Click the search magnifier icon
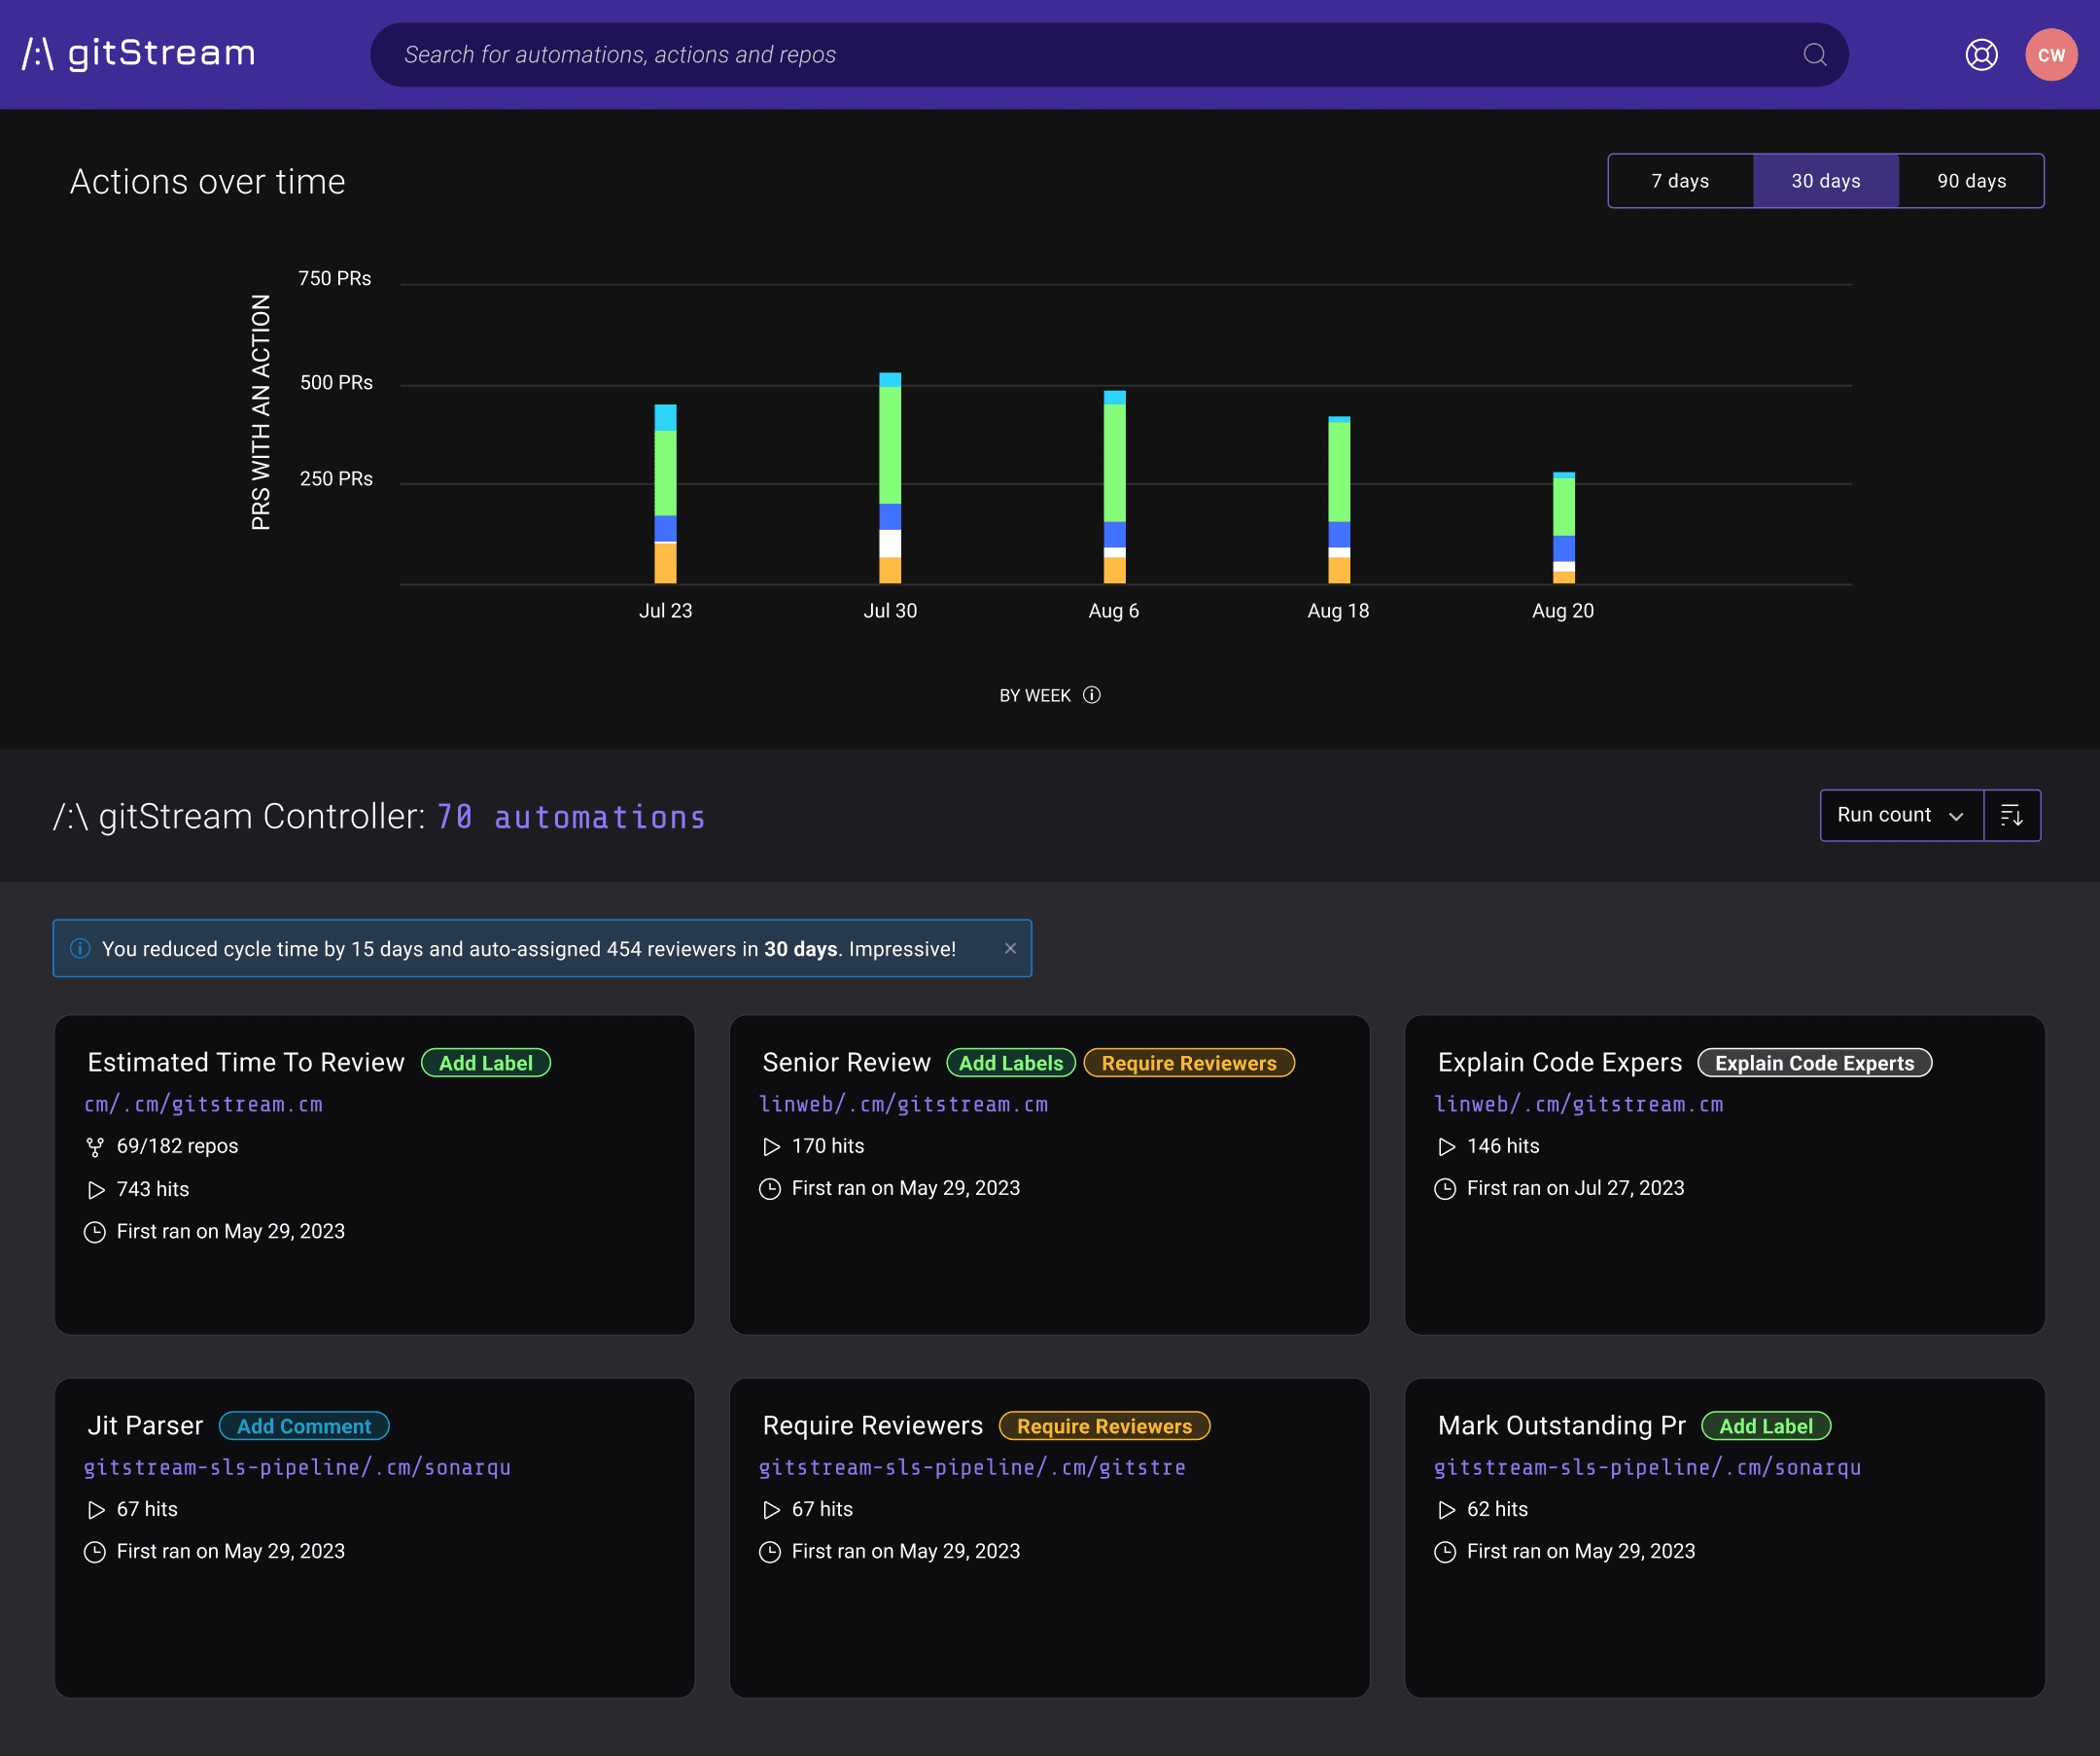Viewport: 2100px width, 1756px height. click(1815, 54)
